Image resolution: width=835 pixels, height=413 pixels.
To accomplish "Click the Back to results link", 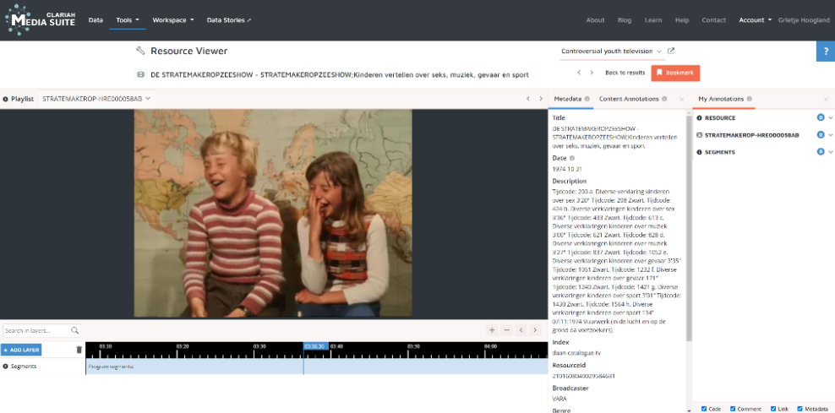I will click(x=625, y=73).
